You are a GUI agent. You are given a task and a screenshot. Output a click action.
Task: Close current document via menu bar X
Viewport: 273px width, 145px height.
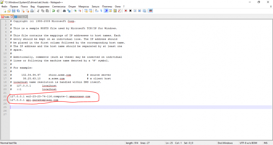point(271,7)
